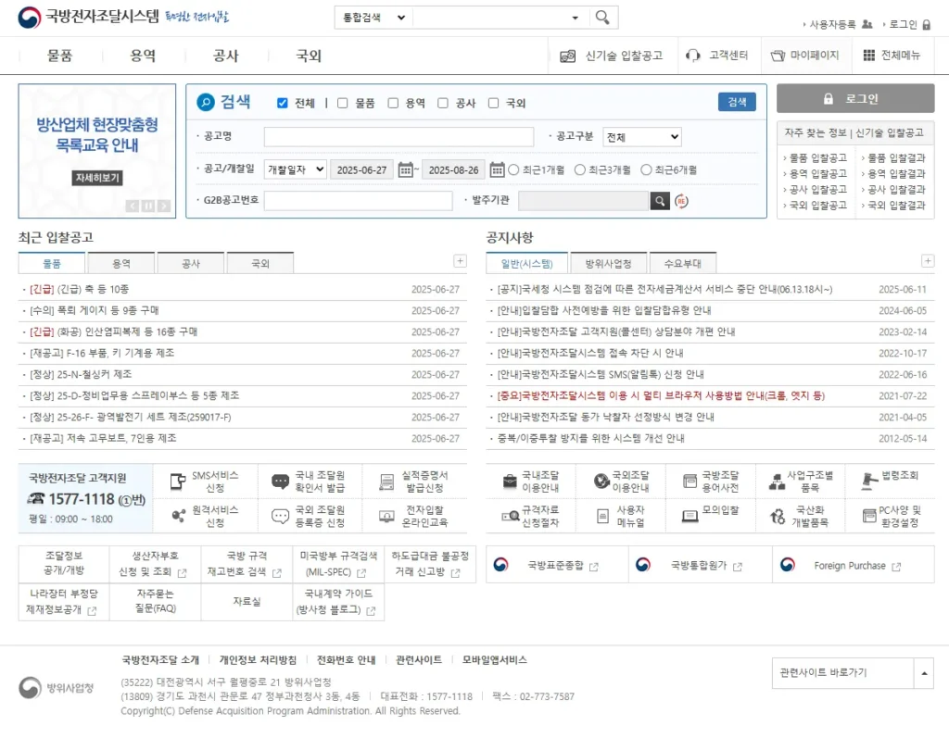Image resolution: width=949 pixels, height=738 pixels.
Task: Switch to the 방위사업청 notice tab
Action: [608, 263]
